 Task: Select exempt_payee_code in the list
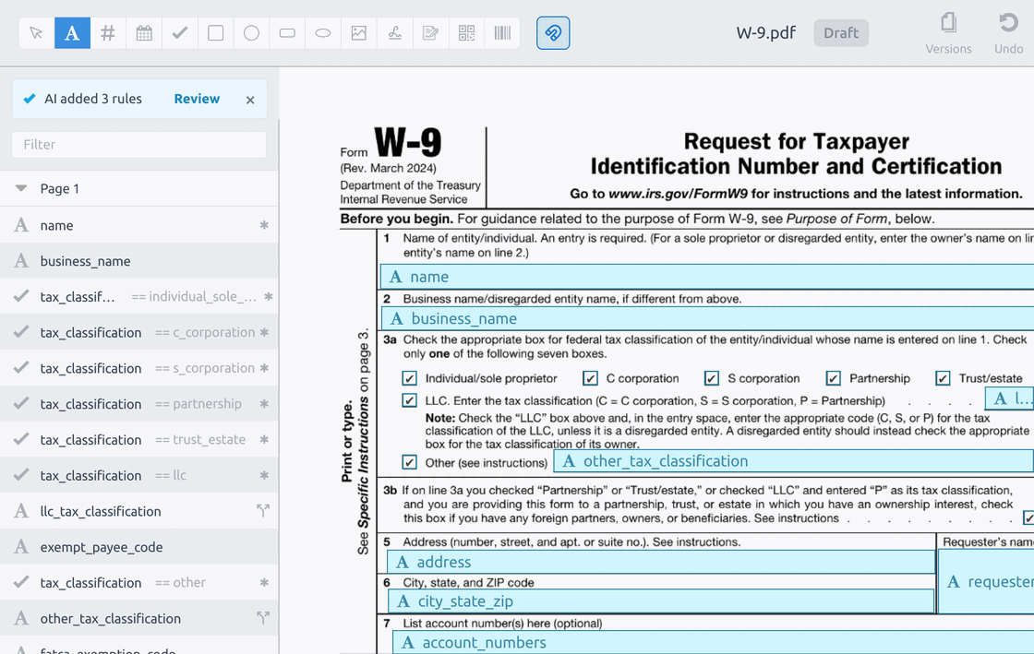139,547
